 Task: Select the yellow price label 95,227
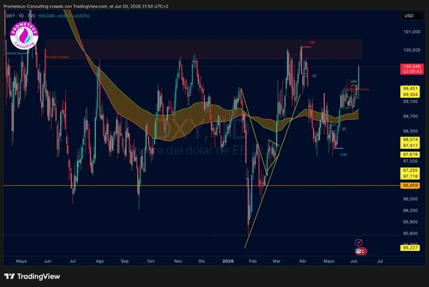[x=410, y=248]
